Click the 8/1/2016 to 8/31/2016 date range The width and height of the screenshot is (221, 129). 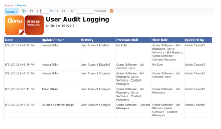pos(60,26)
